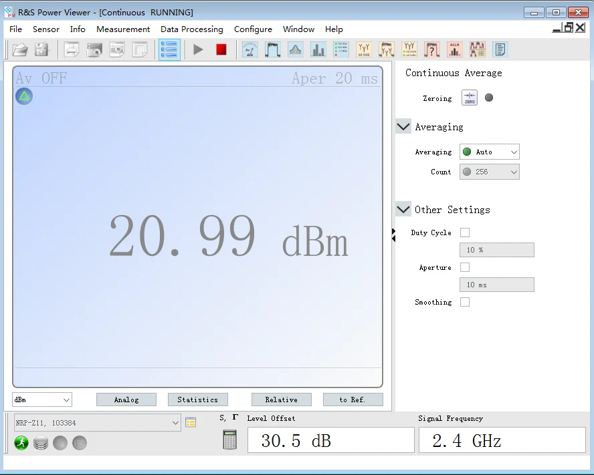This screenshot has width=594, height=475.
Task: Close the inner document window
Action: 580,27
